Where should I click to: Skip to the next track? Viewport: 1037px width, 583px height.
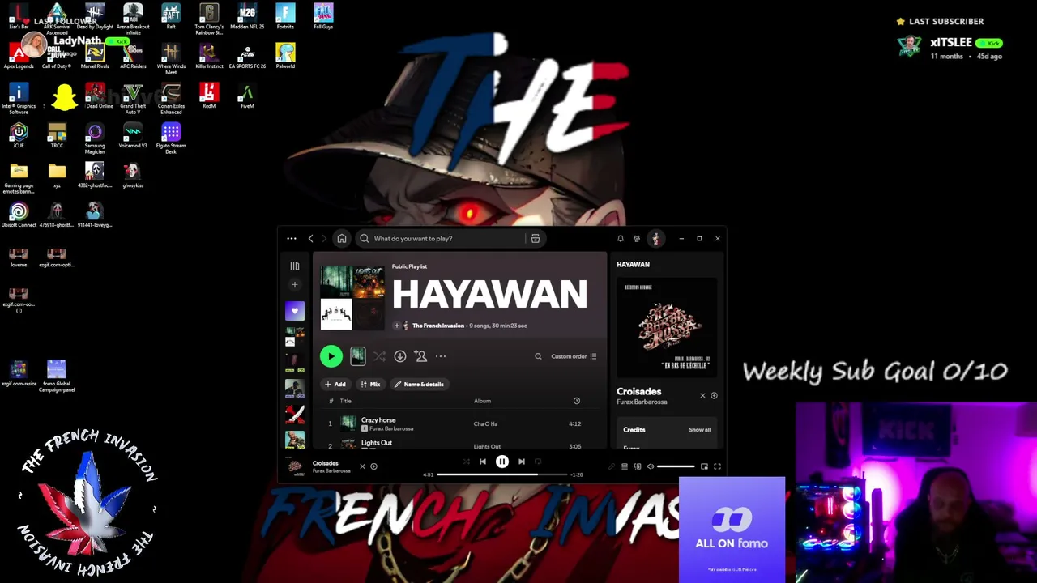pyautogui.click(x=522, y=462)
